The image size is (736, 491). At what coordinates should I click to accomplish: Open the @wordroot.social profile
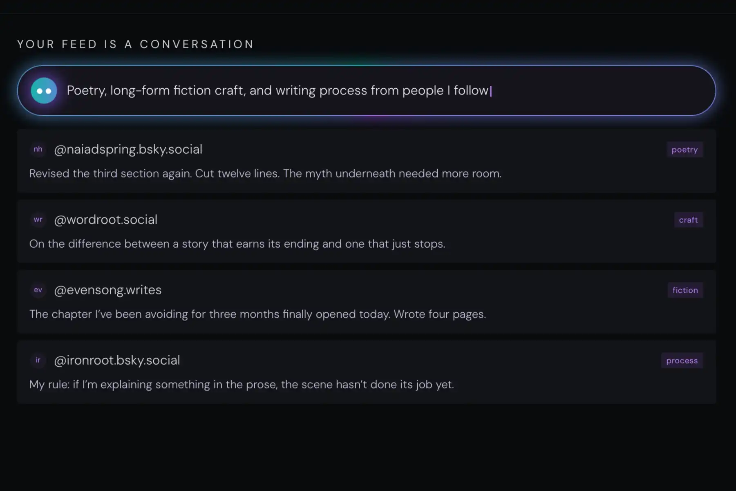coord(105,220)
